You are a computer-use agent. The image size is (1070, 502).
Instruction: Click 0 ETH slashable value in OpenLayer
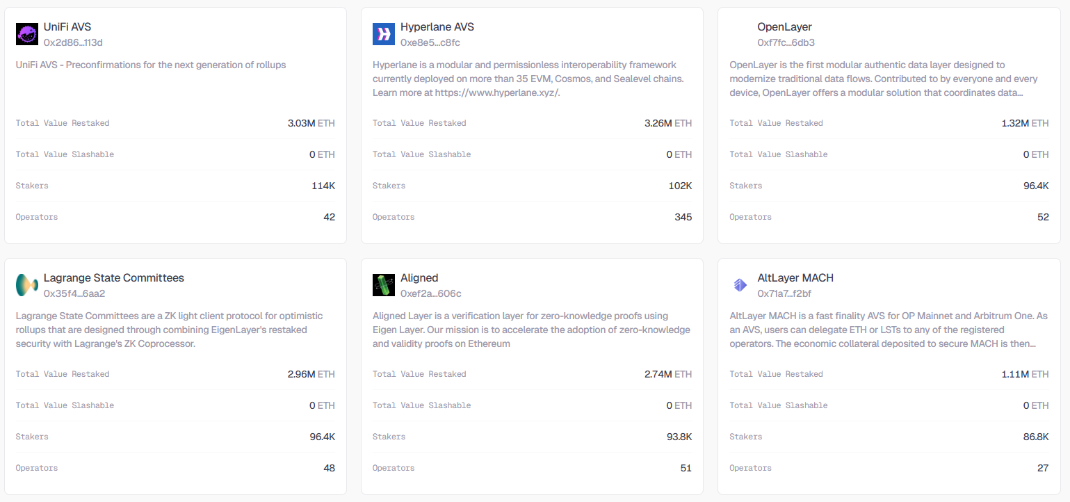click(x=1036, y=154)
